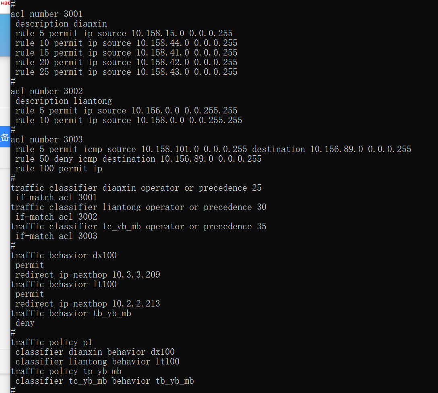This screenshot has height=393, width=438.
Task: Click the 'if-match acl 3002' line
Action: point(56,217)
